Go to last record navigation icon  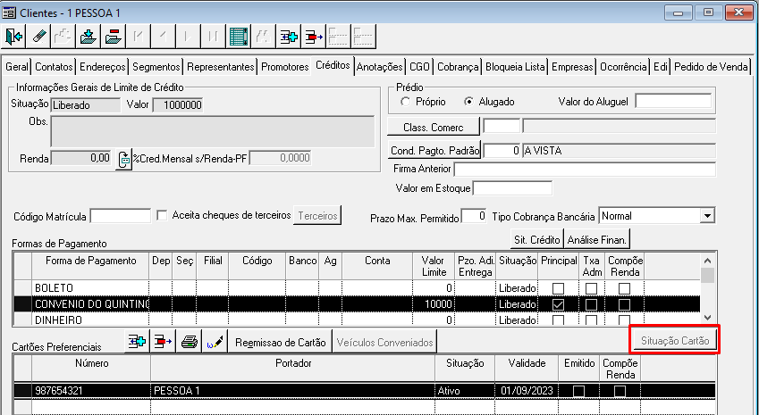pyautogui.click(x=213, y=37)
